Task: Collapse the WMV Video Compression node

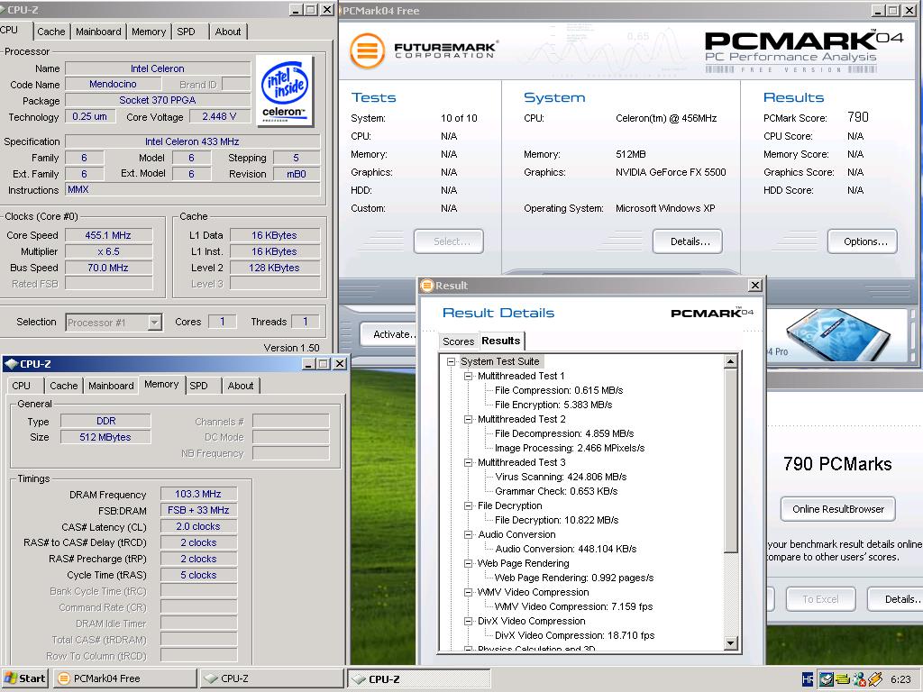Action: 469,592
